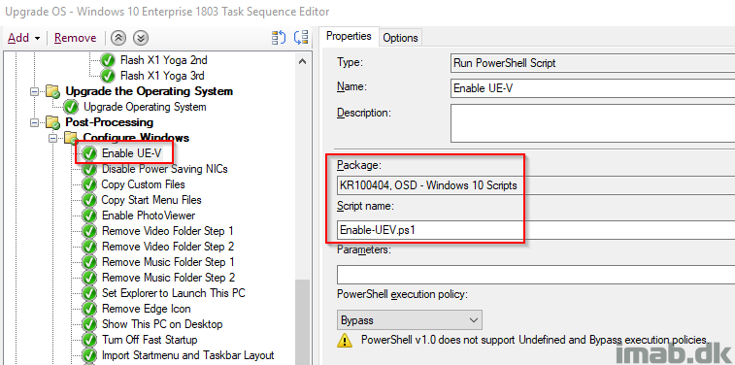Click green check icon beside Upgrade Operating System
735x365 pixels.
tap(71, 107)
